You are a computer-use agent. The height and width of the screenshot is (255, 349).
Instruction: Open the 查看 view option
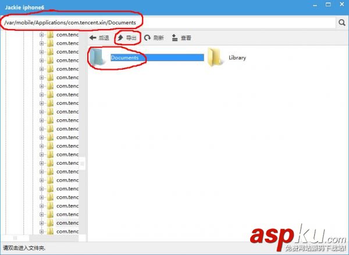tap(181, 38)
